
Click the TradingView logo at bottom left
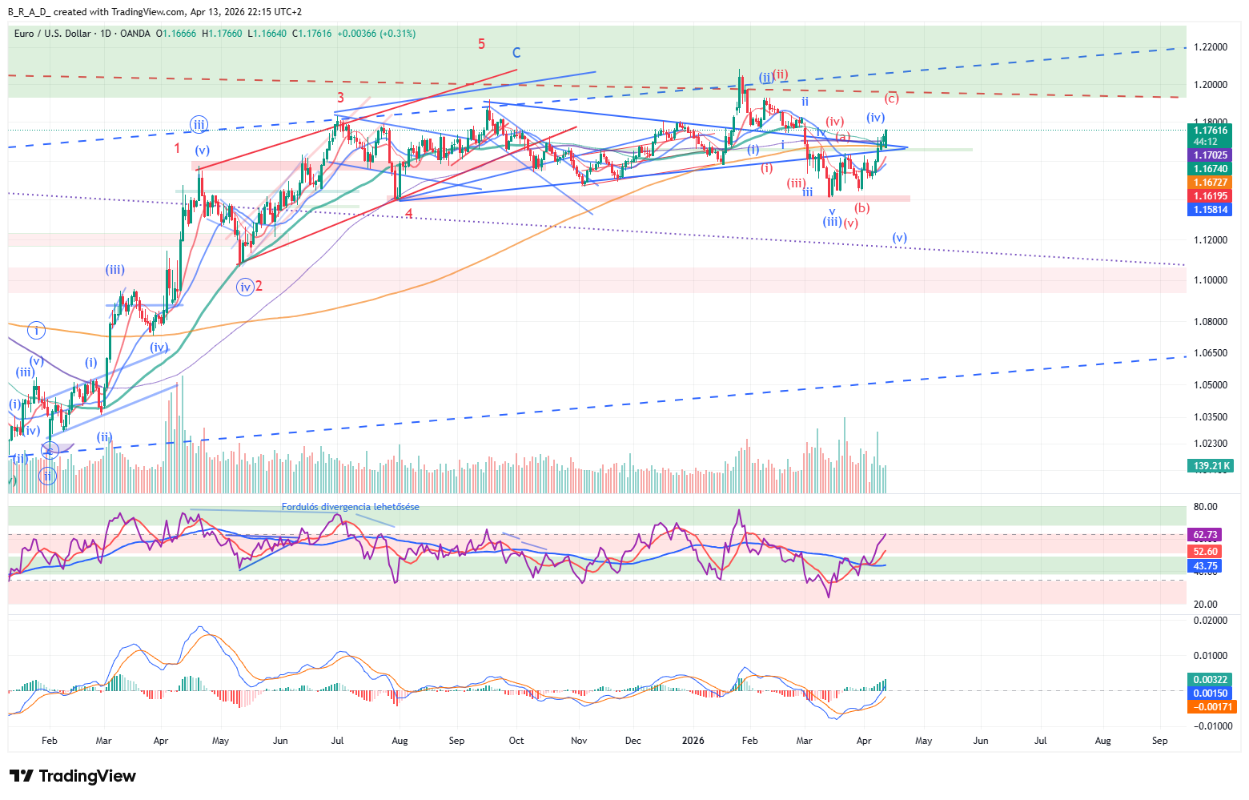coord(72,776)
